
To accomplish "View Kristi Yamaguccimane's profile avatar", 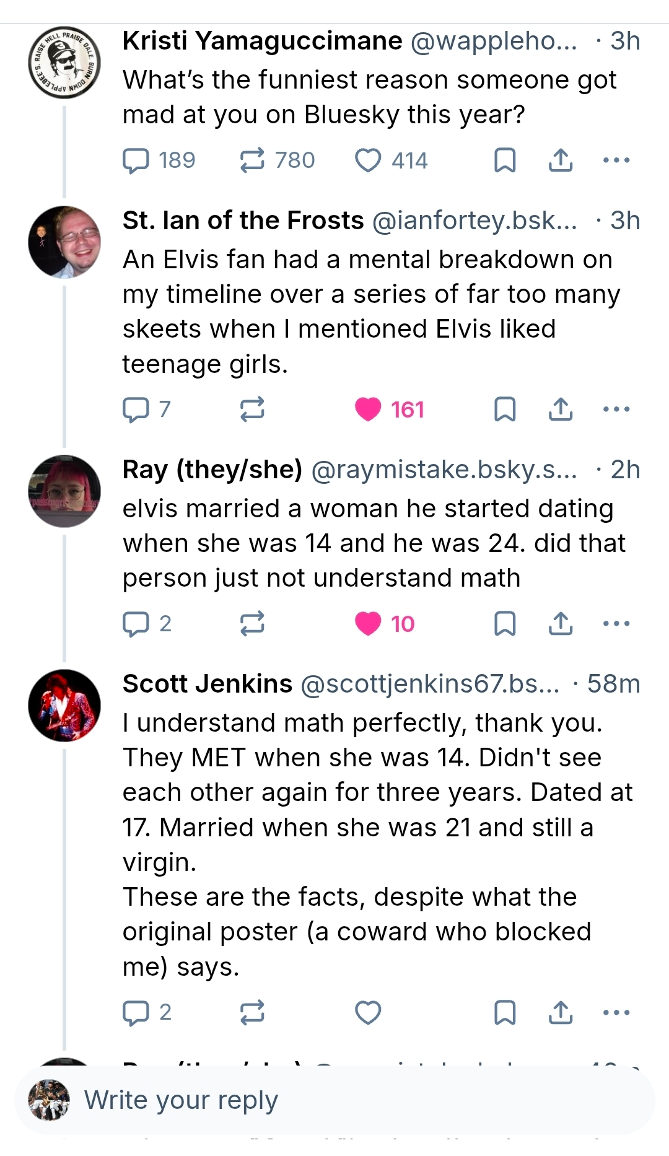I will (64, 63).
